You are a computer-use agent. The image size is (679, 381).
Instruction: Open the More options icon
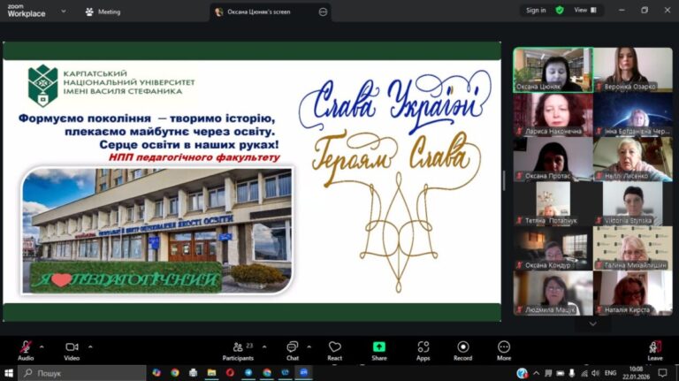[x=504, y=351]
